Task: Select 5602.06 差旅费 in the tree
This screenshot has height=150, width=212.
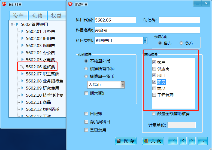Action: 40,67
